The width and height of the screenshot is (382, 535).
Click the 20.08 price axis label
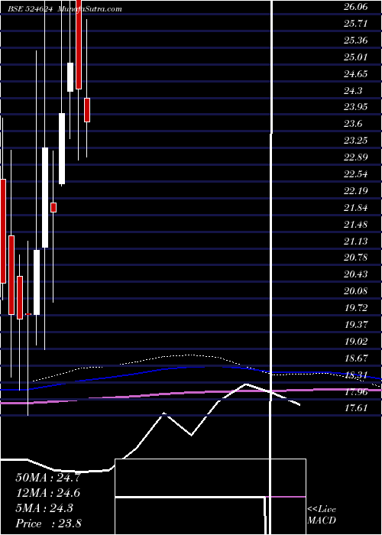tap(356, 291)
